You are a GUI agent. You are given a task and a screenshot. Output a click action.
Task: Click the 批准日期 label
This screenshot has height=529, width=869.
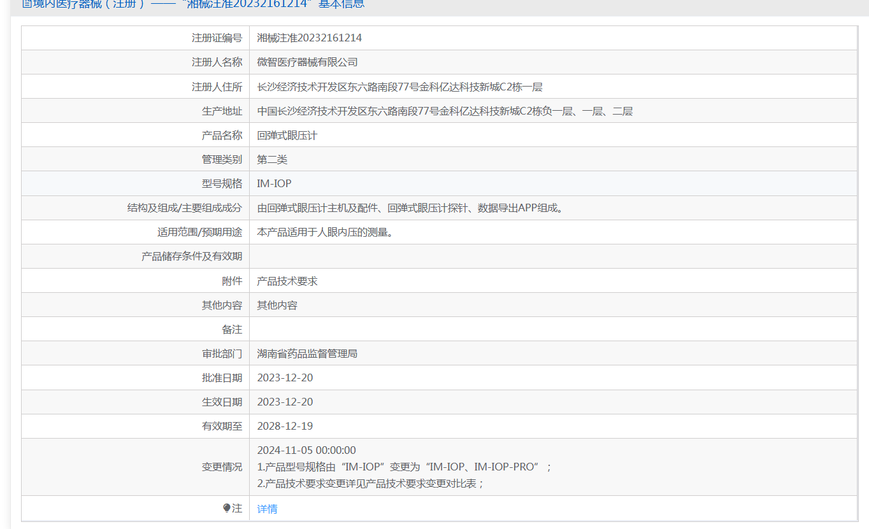[222, 377]
